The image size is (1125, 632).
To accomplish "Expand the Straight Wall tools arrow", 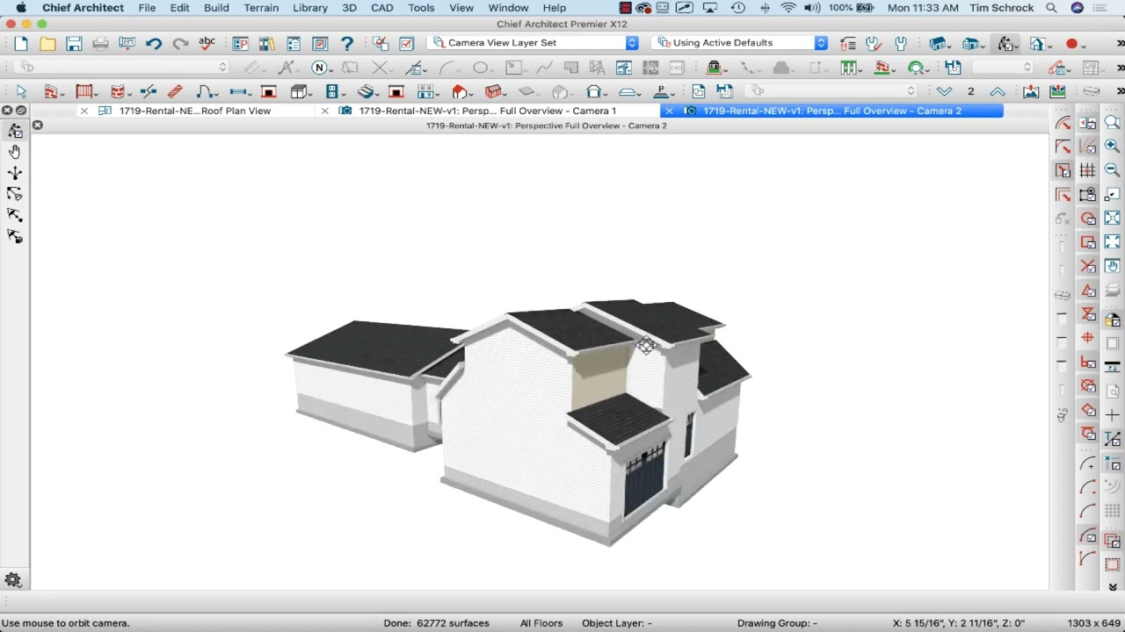I will 62,93.
